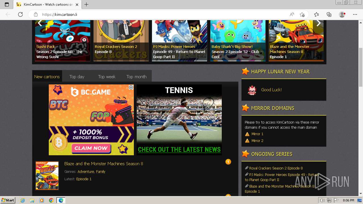The width and height of the screenshot is (363, 204).
Task: Close the KimCartoon browser tab
Action: (x=77, y=5)
